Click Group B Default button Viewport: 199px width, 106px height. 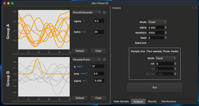[80, 98]
